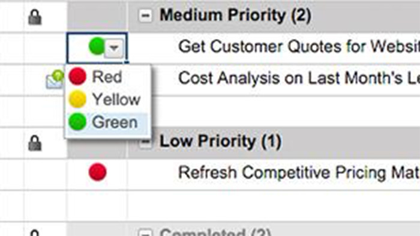420x236 pixels.
Task: Click the Medium Priority (2) header text
Action: tap(235, 15)
